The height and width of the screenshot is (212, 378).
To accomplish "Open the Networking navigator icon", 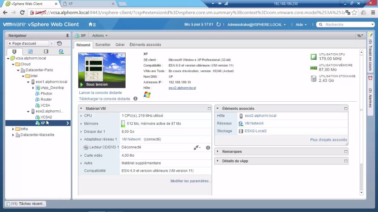I will tap(61, 51).
